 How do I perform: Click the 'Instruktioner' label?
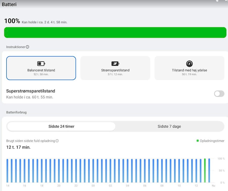pyautogui.click(x=16, y=47)
